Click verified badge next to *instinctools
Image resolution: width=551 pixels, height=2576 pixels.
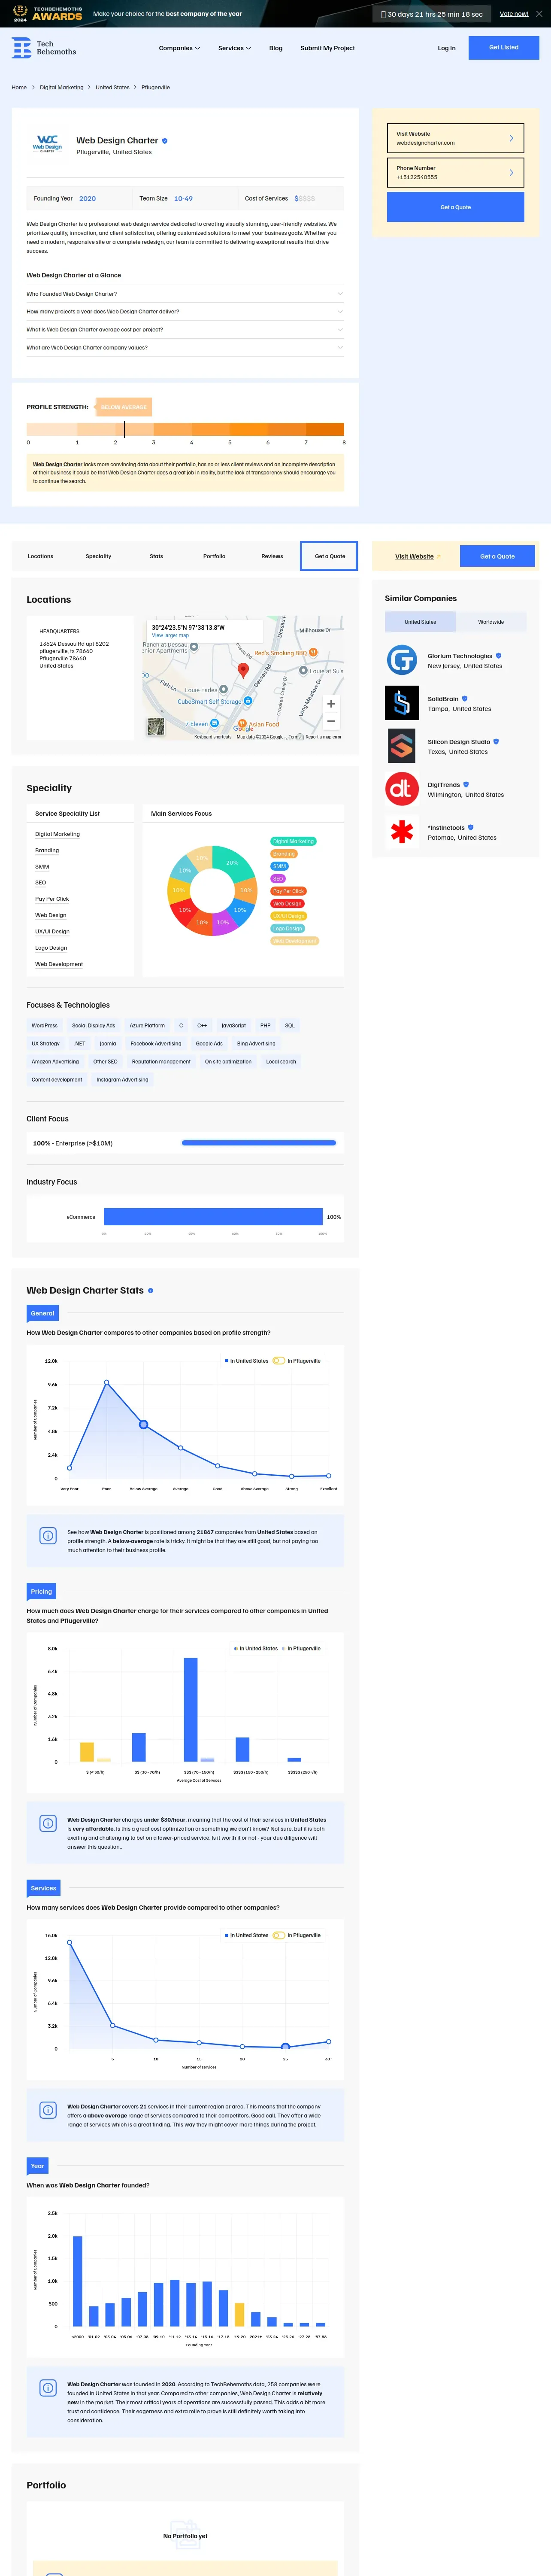[x=471, y=828]
